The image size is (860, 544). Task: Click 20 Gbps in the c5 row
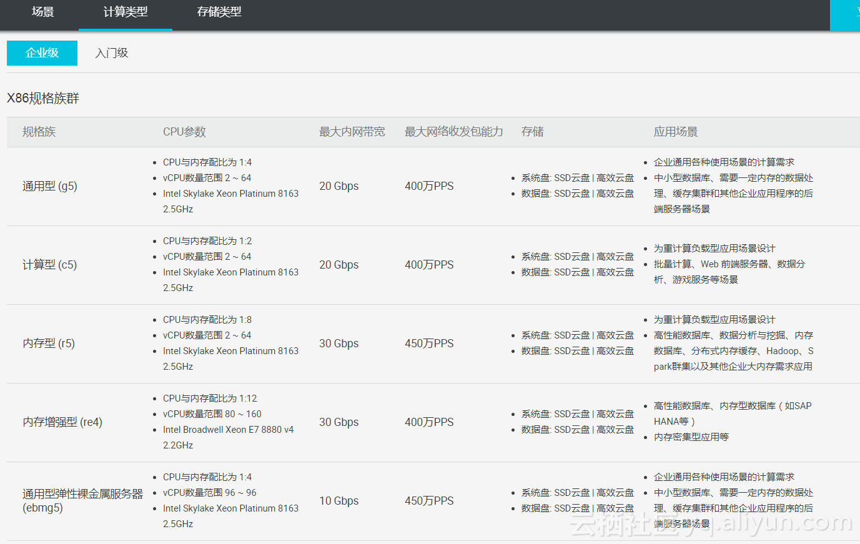coord(339,265)
